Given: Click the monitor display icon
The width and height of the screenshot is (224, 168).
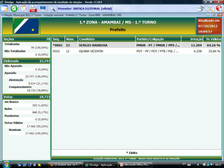Looking at the screenshot, I should click(x=43, y=9).
